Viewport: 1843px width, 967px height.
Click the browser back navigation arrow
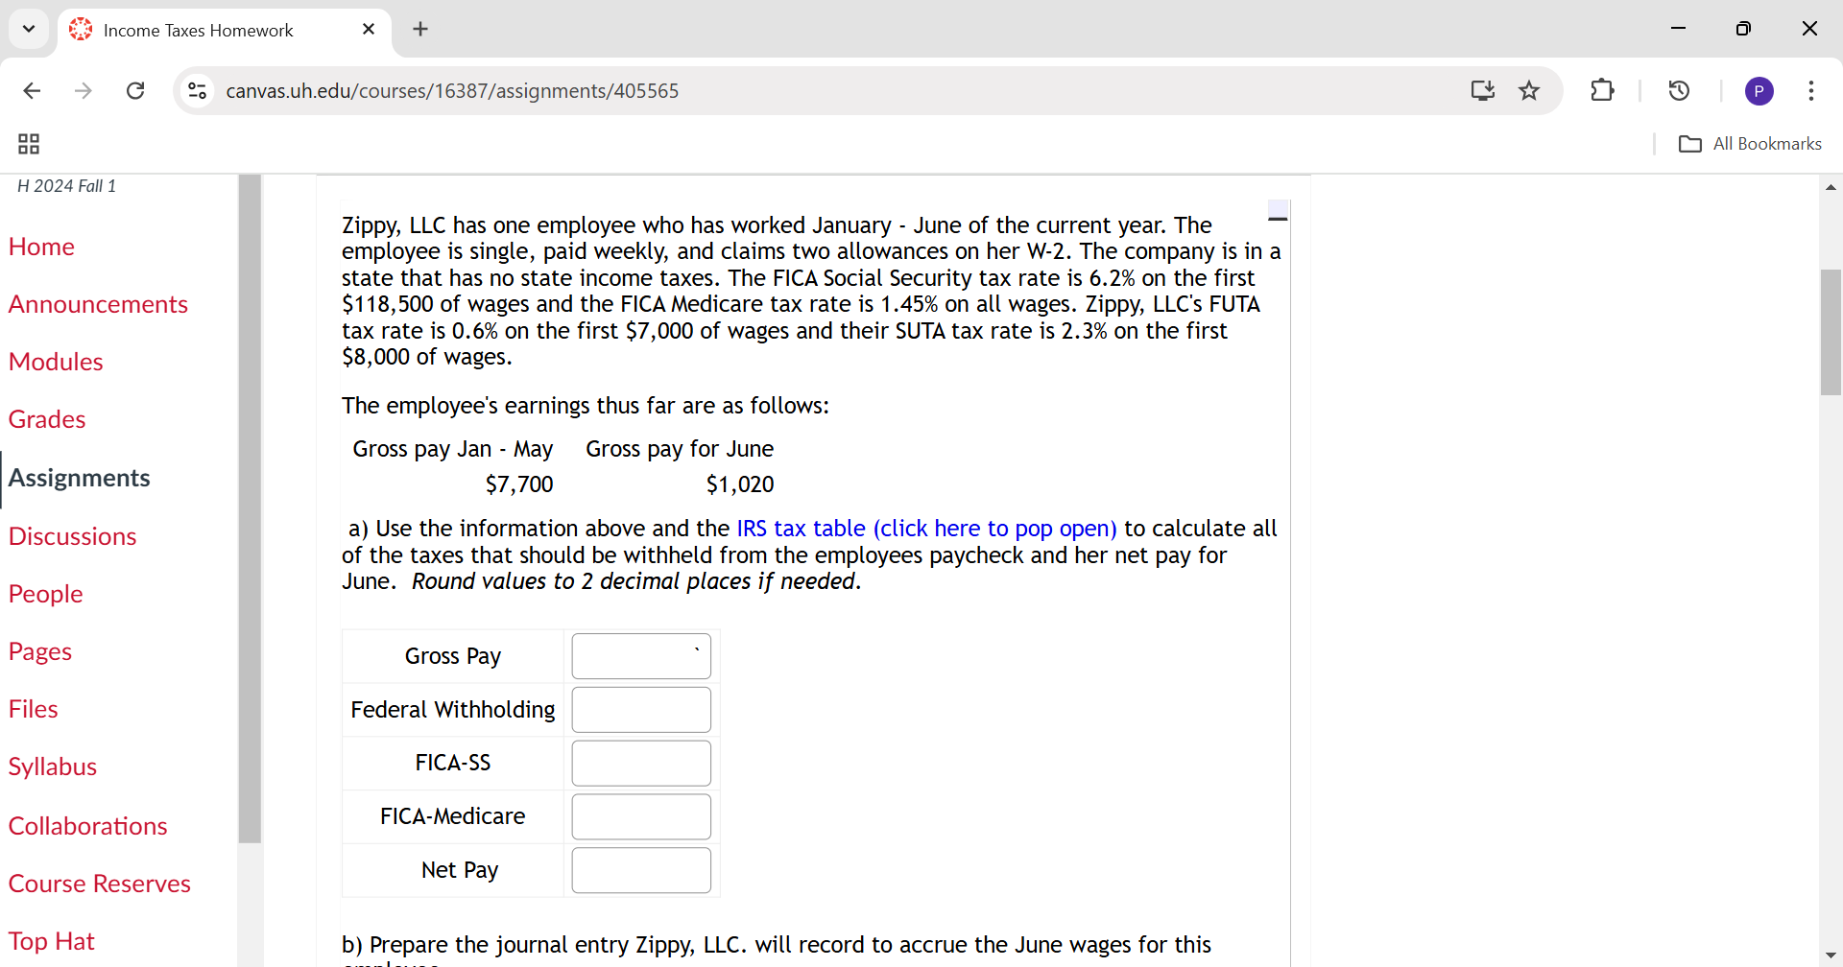pos(32,90)
